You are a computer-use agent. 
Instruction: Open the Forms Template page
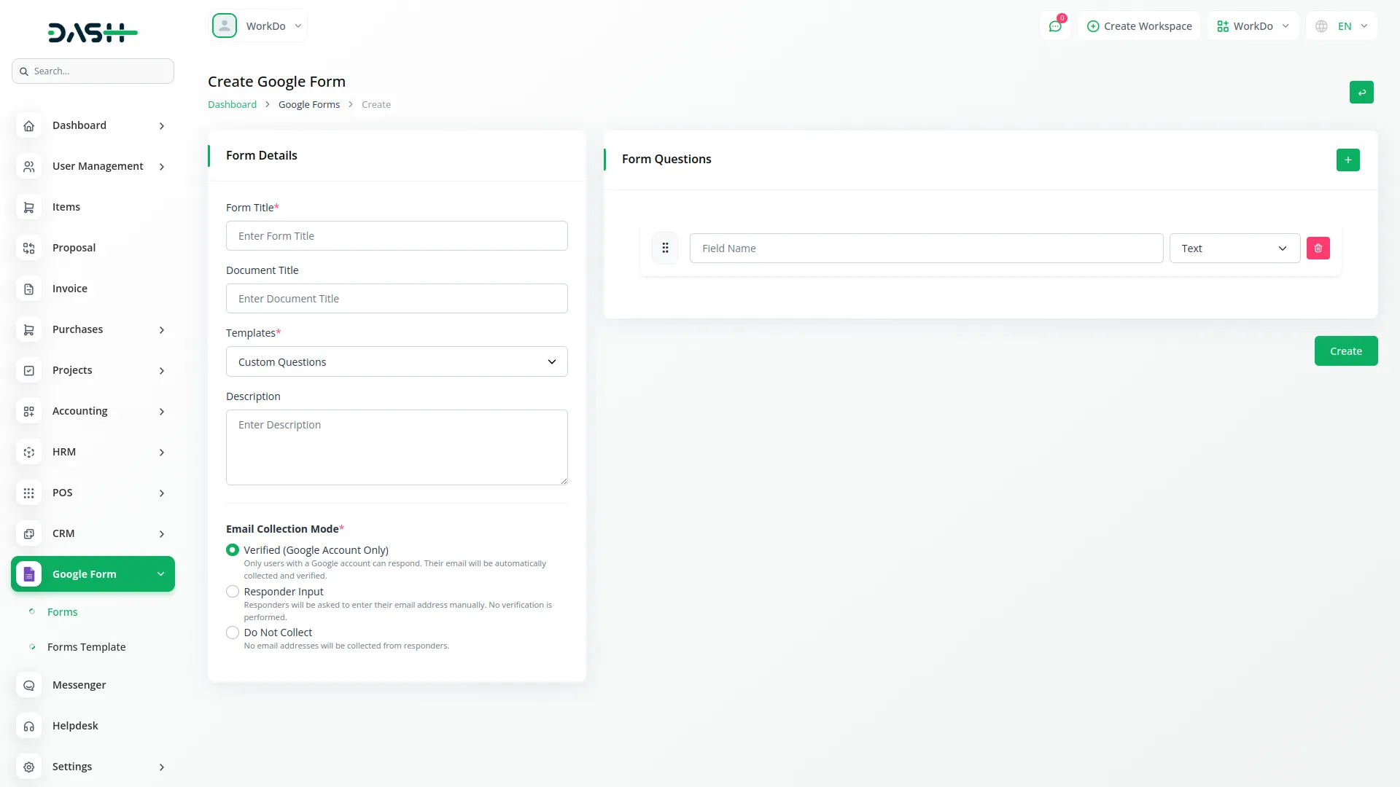86,646
